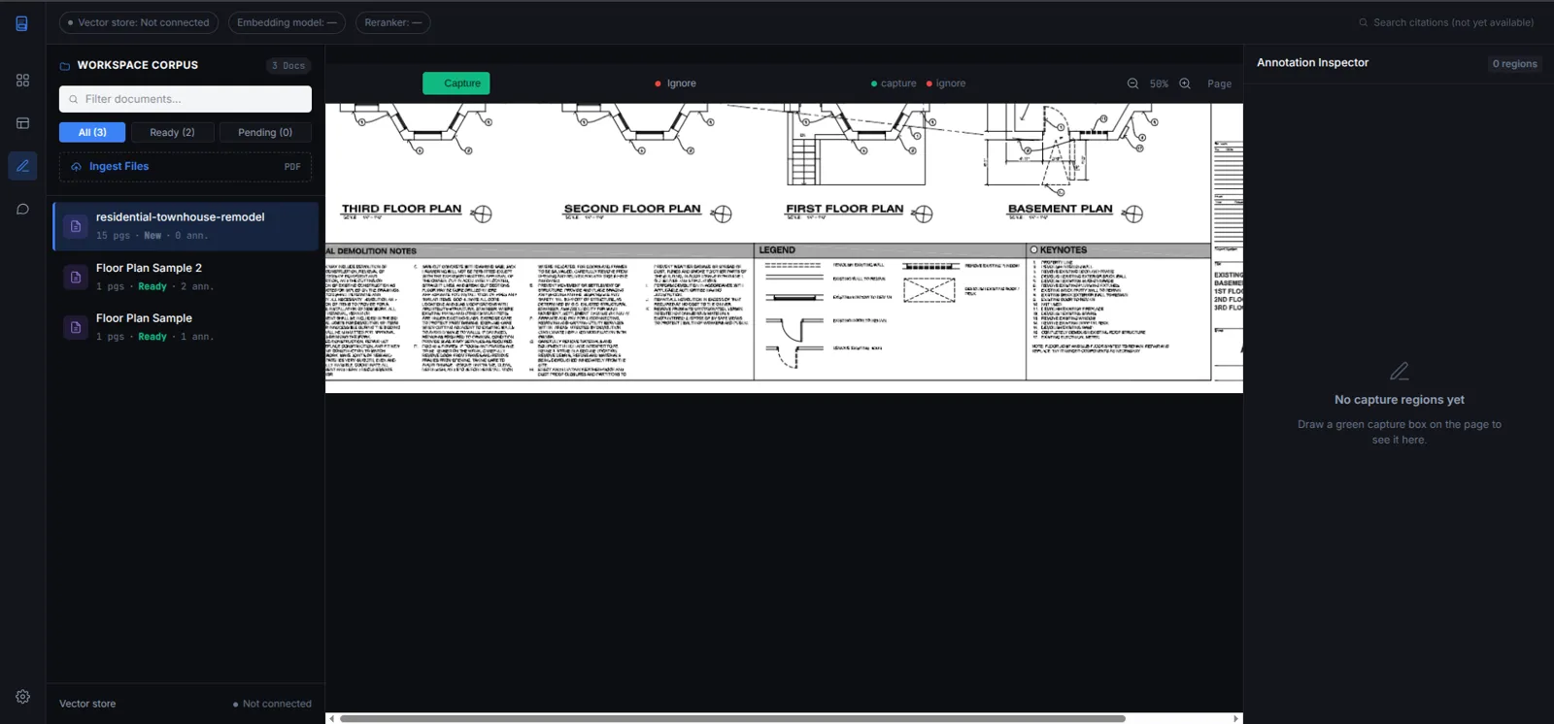Select the annotation pencil icon in sidebar
Screen dimensions: 1554x724
pos(22,166)
